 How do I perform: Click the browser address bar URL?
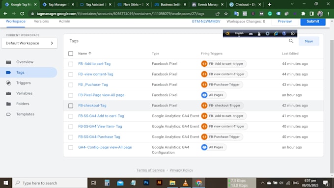(120, 14)
